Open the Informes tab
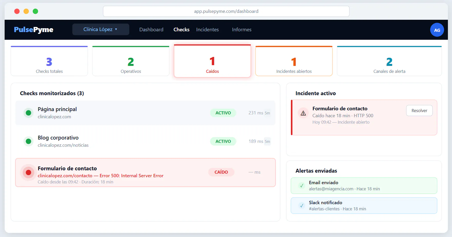This screenshot has width=452, height=237. [242, 29]
